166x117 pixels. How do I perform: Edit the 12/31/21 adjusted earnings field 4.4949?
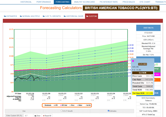pyautogui.click(x=61, y=95)
